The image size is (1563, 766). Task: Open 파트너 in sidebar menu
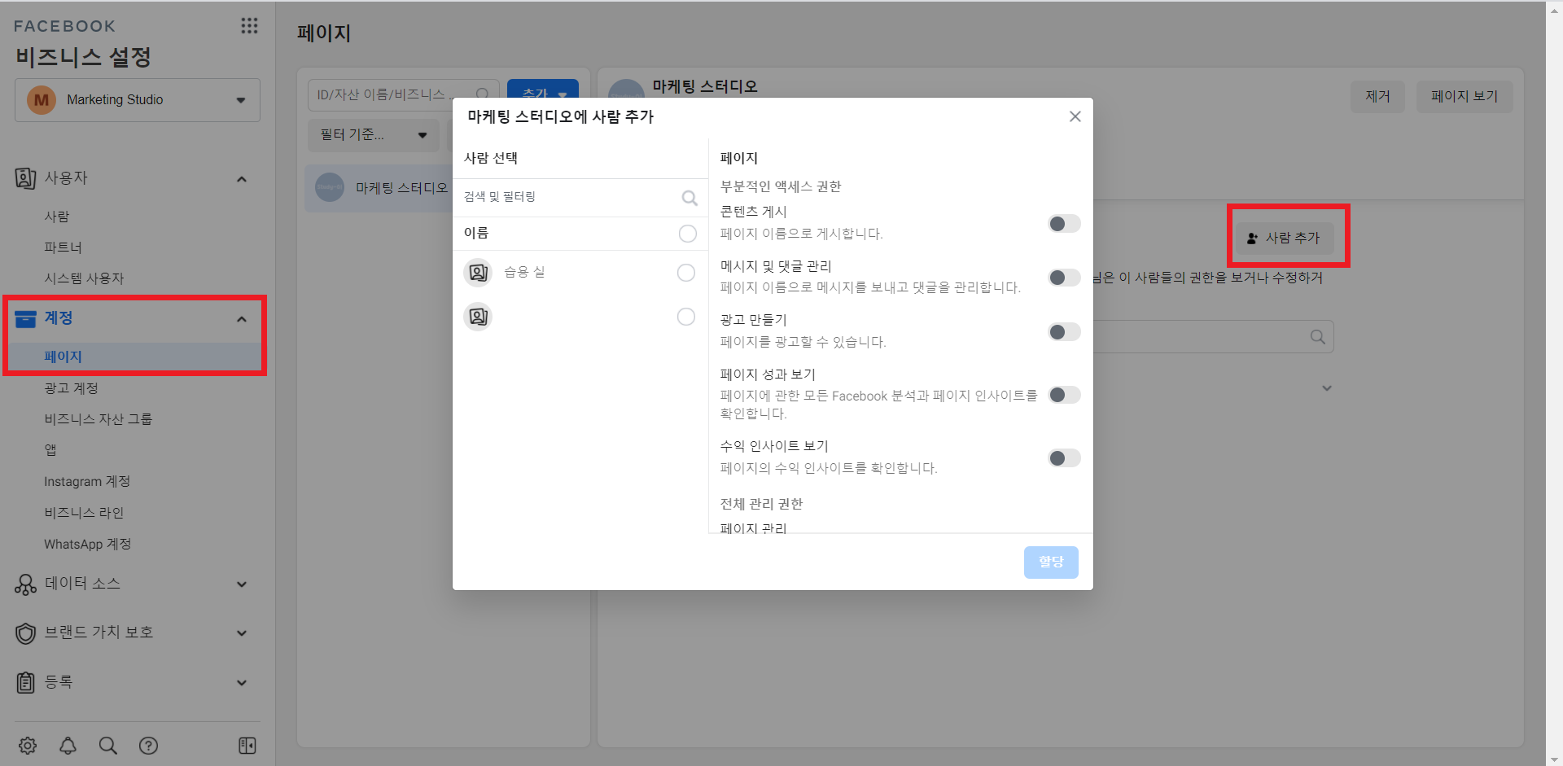[x=63, y=247]
